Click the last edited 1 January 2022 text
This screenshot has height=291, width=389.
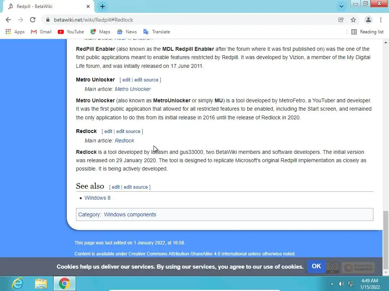pos(130,243)
